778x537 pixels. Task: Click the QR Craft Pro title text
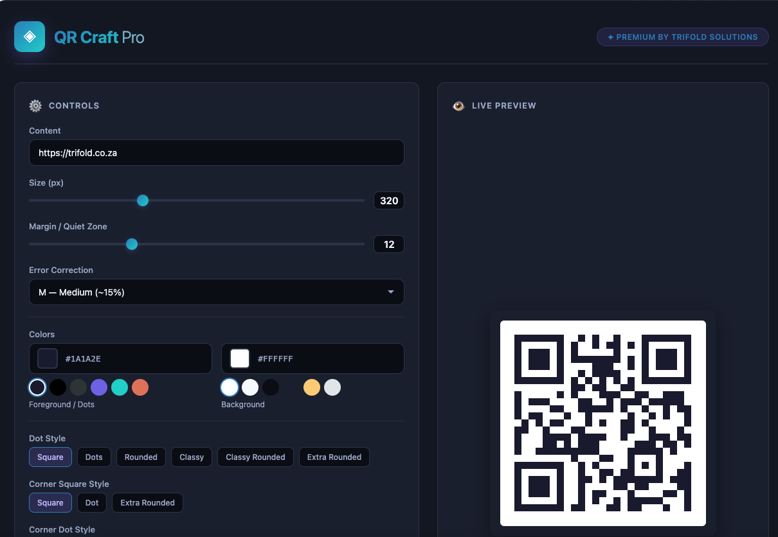click(x=99, y=37)
